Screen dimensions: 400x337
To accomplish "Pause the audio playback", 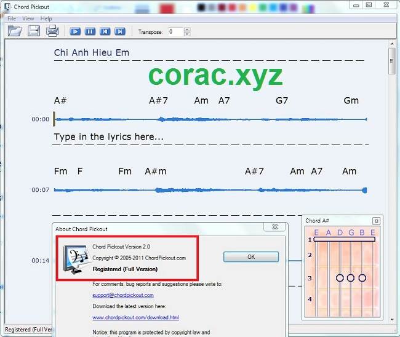I will 90,31.
